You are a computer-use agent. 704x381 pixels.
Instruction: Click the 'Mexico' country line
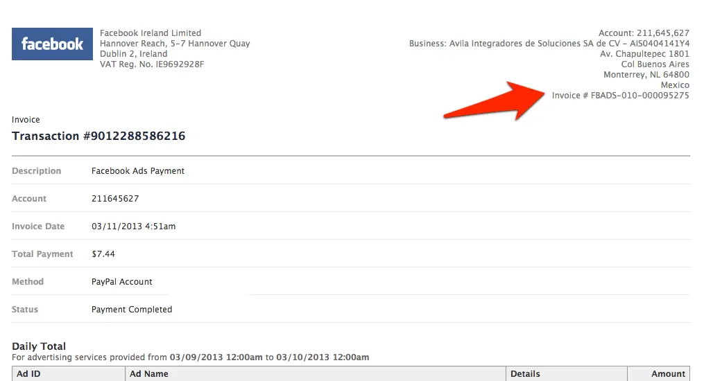pyautogui.click(x=675, y=85)
